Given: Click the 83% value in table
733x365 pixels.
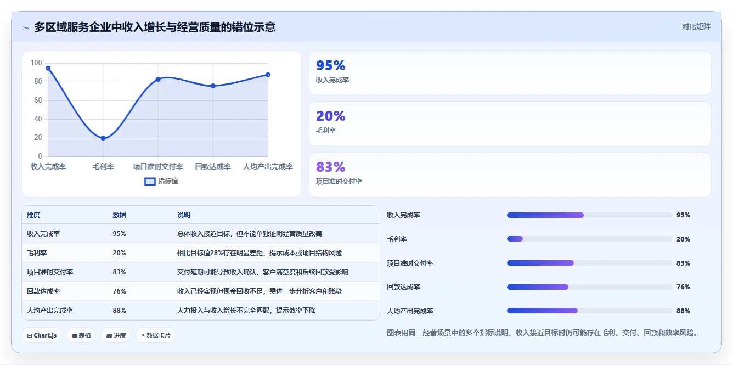Looking at the screenshot, I should (x=119, y=272).
